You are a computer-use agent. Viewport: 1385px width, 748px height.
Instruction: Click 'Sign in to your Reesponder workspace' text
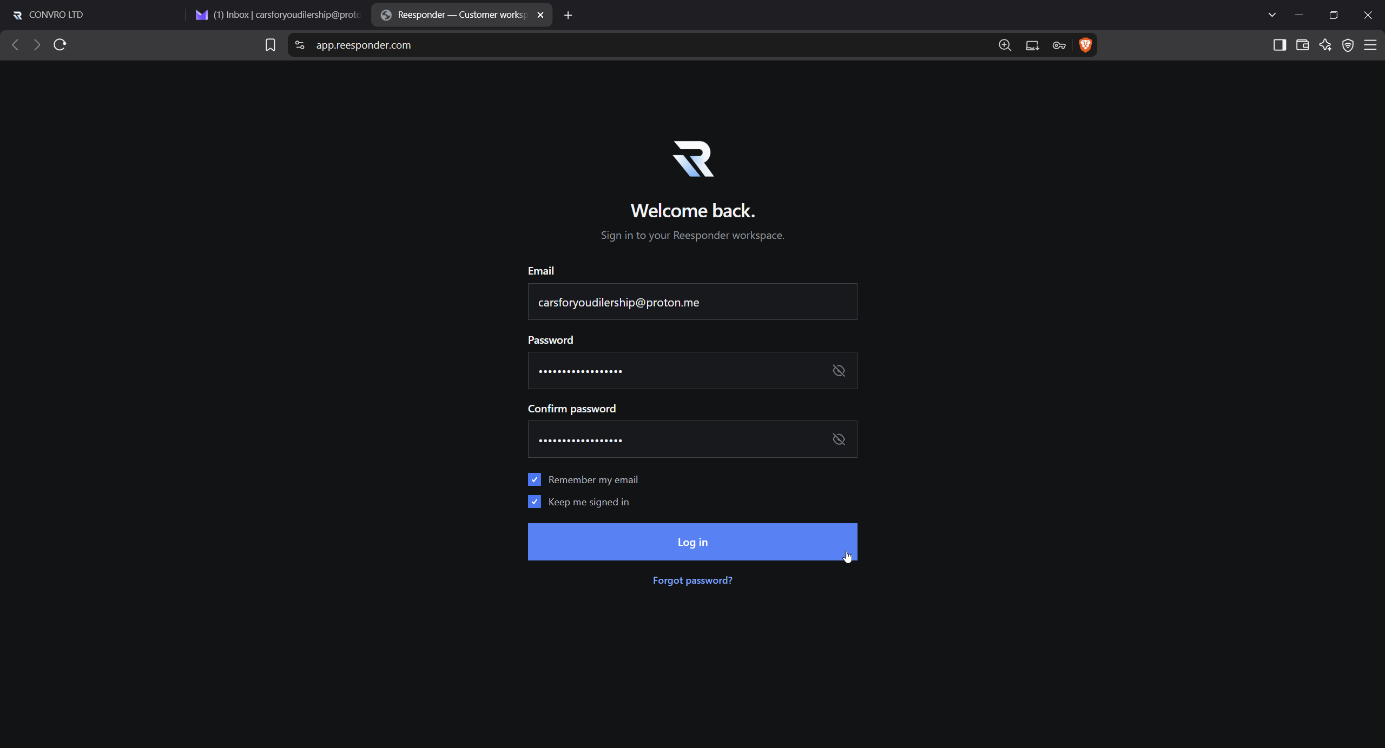click(692, 235)
